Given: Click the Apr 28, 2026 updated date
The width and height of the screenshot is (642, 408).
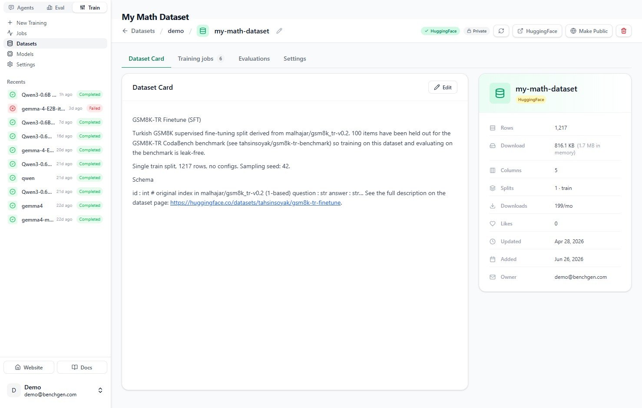Looking at the screenshot, I should (569, 242).
